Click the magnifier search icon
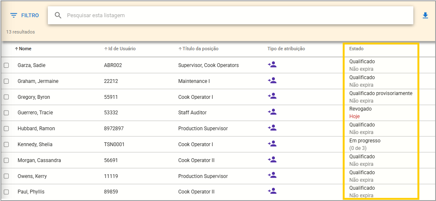The height and width of the screenshot is (201, 436). tap(58, 15)
